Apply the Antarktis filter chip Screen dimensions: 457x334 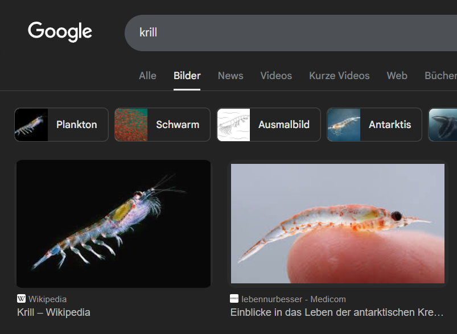pyautogui.click(x=374, y=125)
